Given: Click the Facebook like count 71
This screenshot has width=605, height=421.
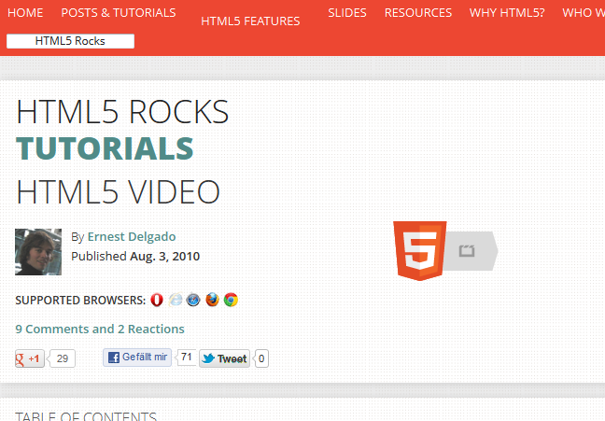Looking at the screenshot, I should coord(187,357).
